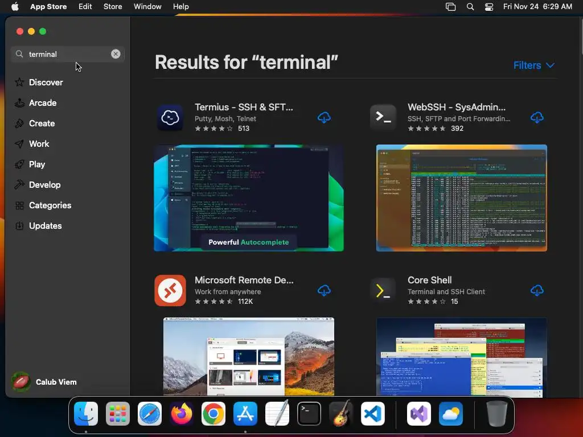Open GarageBand from the Dock
The image size is (583, 437).
pos(341,414)
